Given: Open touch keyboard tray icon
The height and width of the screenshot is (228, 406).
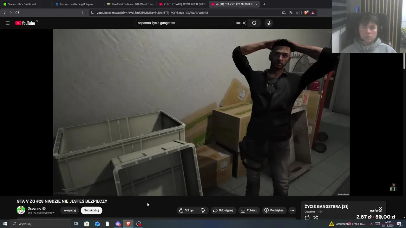Looking at the screenshot, I should 377,224.
